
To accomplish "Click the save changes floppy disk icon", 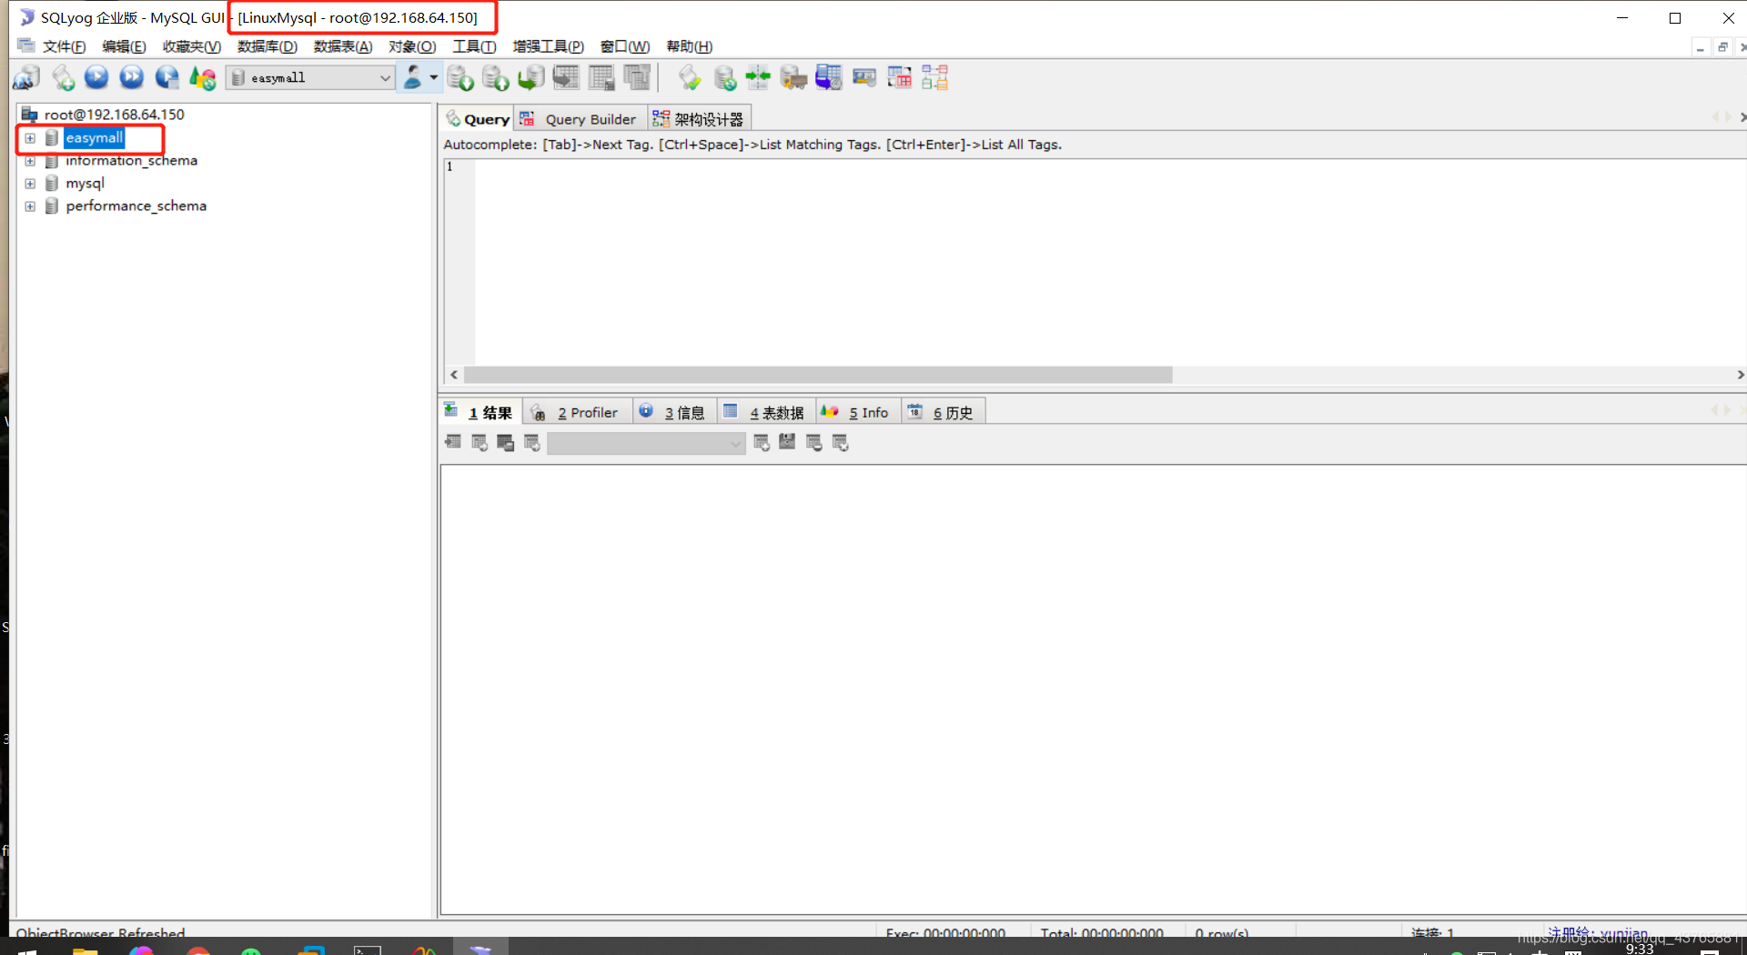I will pyautogui.click(x=787, y=442).
